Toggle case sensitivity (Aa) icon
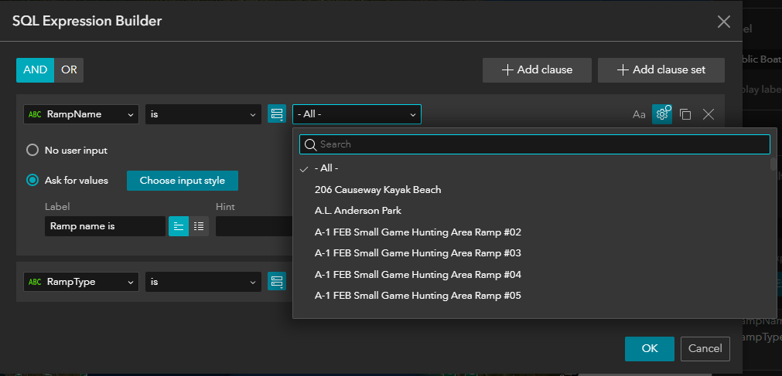 [x=639, y=114]
